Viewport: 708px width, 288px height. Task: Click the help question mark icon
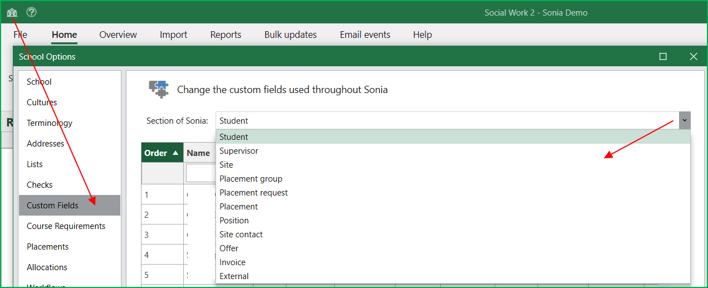tap(31, 12)
